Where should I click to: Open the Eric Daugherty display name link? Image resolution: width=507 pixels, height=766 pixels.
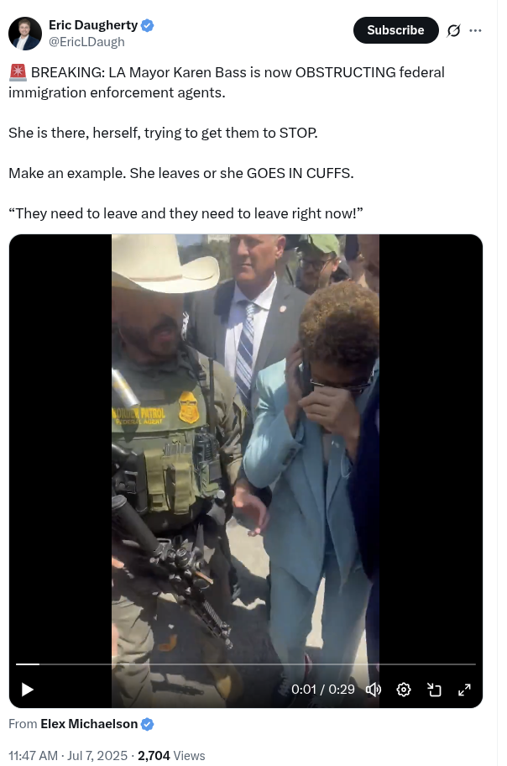(x=93, y=25)
